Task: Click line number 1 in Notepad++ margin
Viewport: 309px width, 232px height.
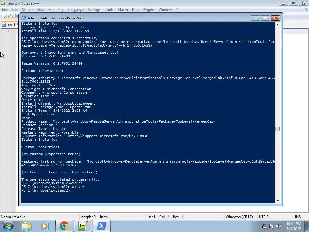Action: pyautogui.click(x=8, y=31)
